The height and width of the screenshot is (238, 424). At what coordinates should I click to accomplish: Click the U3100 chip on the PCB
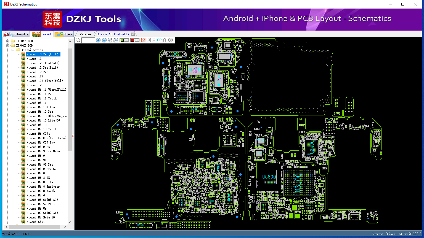pyautogui.click(x=298, y=183)
